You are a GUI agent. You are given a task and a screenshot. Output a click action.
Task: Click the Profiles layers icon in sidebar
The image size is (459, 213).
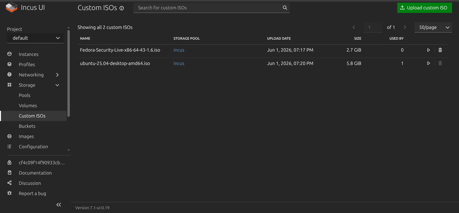click(x=9, y=64)
